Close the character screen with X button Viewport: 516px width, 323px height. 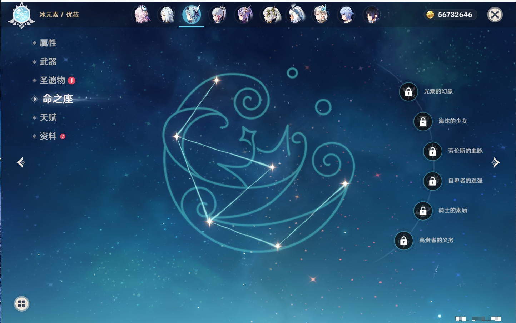495,15
